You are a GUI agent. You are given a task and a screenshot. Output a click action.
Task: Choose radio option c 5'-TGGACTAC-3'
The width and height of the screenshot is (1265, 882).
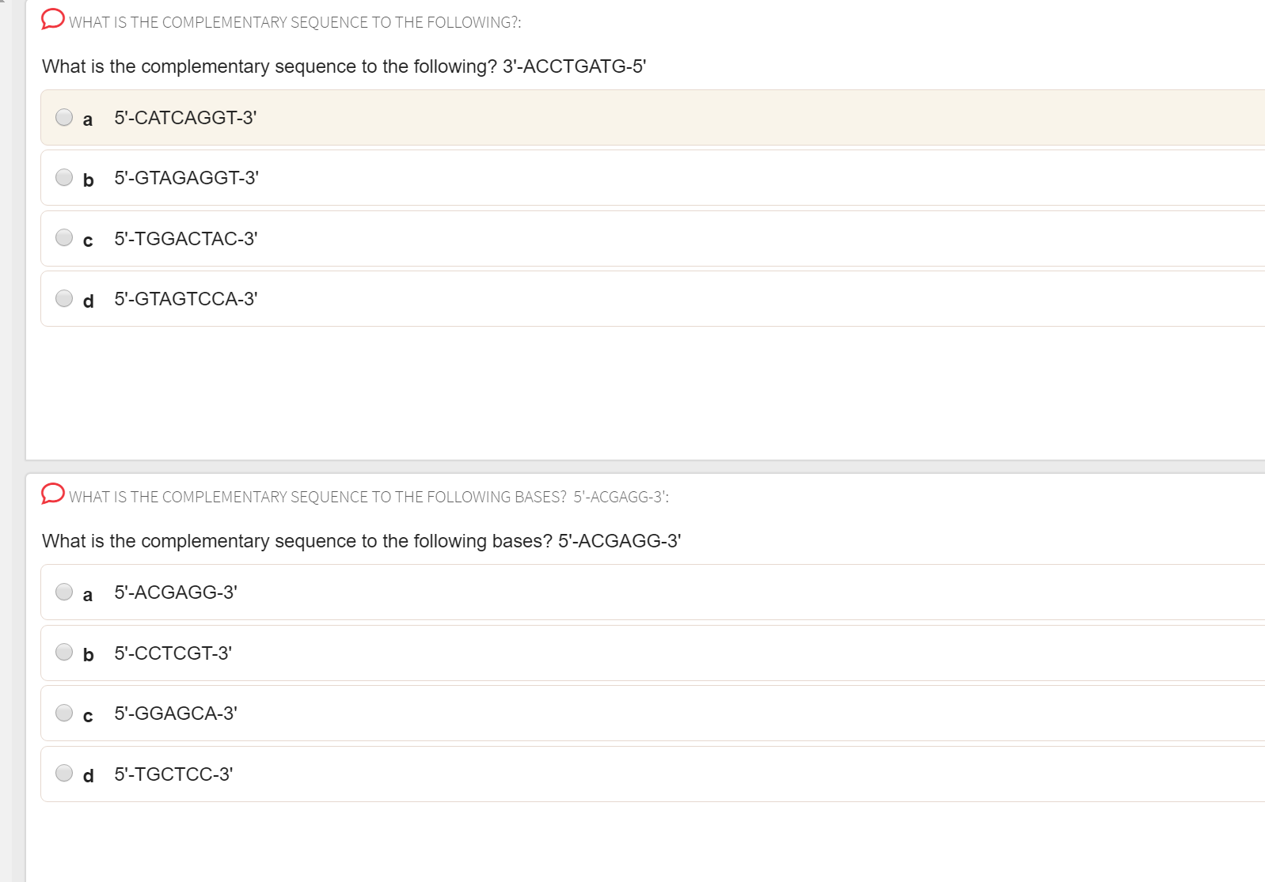[64, 237]
